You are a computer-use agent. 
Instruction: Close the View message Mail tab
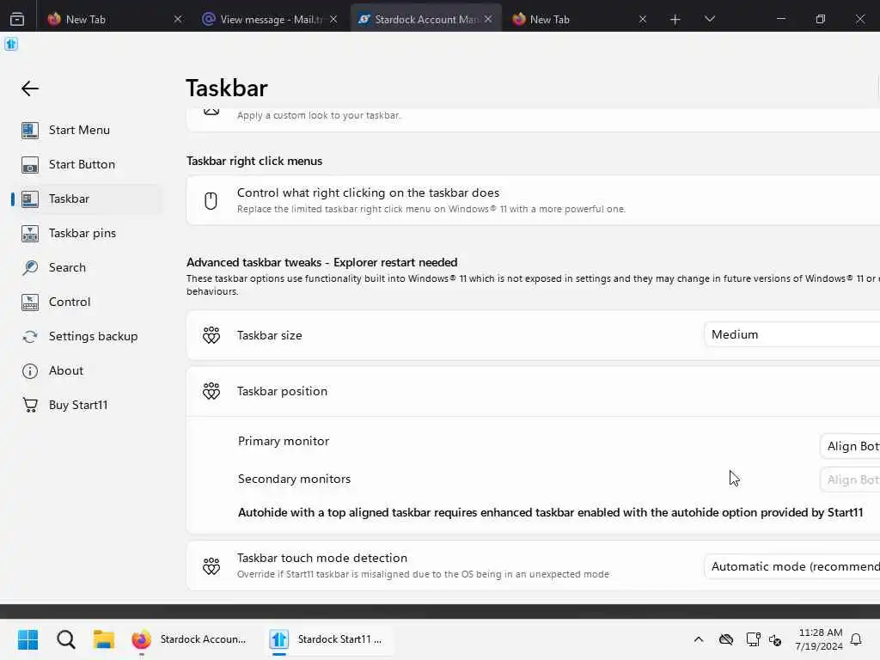333,19
